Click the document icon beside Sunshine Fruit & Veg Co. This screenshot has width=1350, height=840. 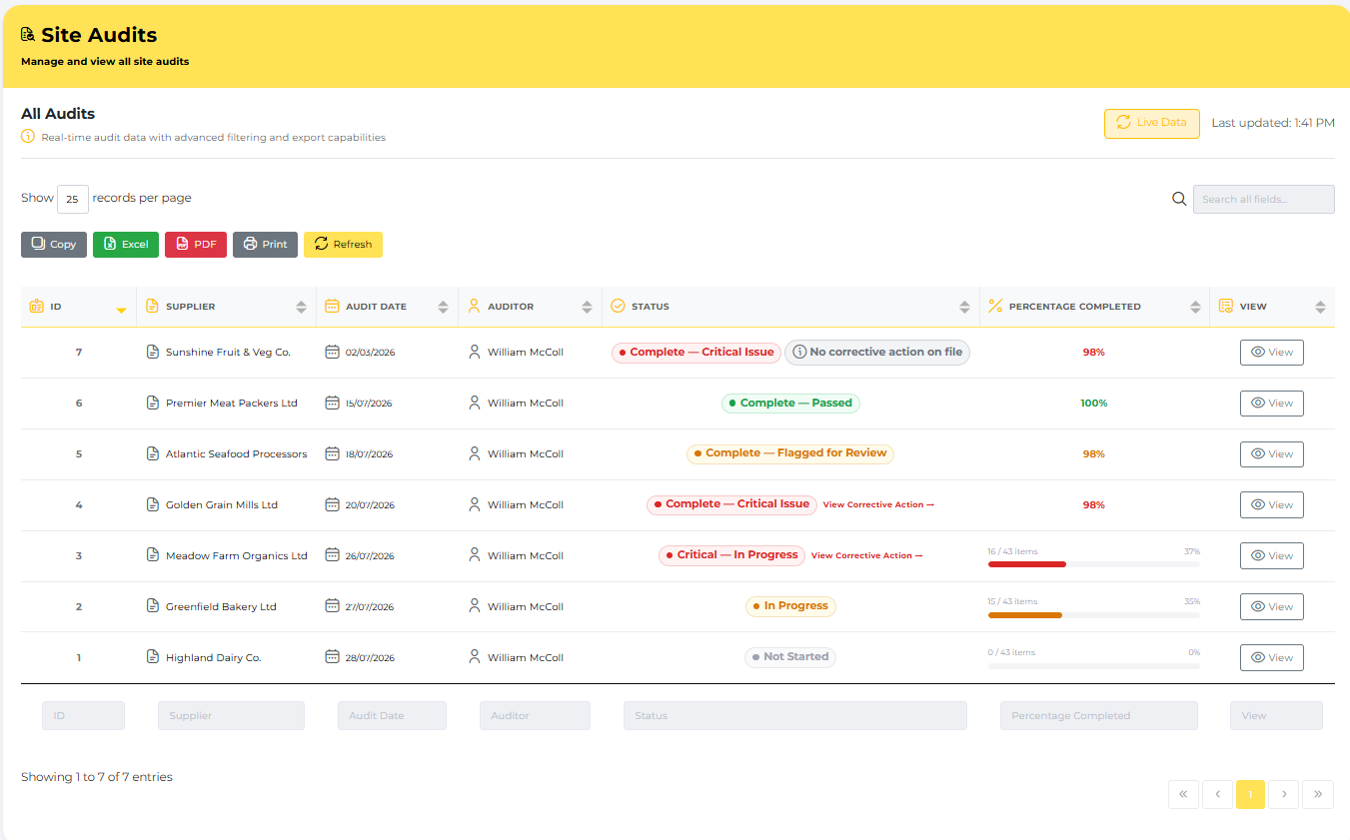coord(153,352)
